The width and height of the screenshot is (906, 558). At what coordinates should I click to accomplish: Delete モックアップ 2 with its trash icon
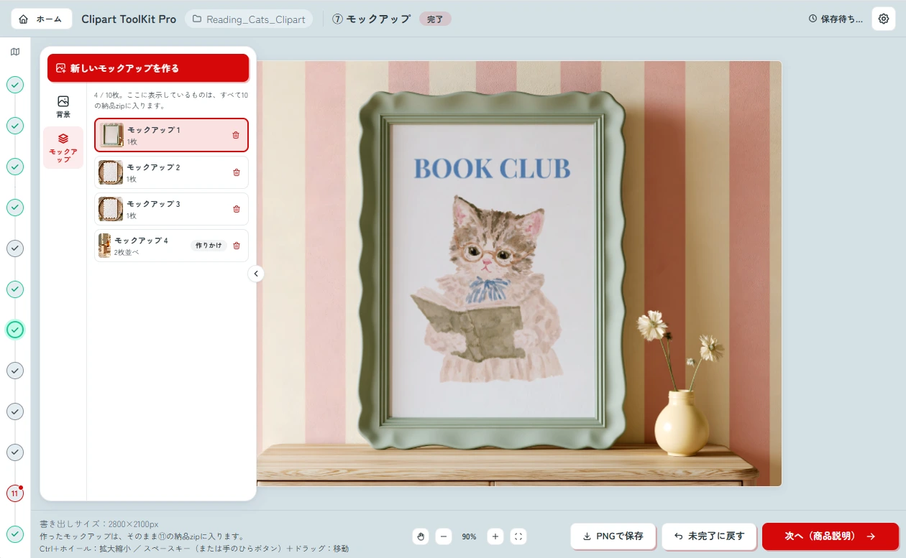coord(237,172)
